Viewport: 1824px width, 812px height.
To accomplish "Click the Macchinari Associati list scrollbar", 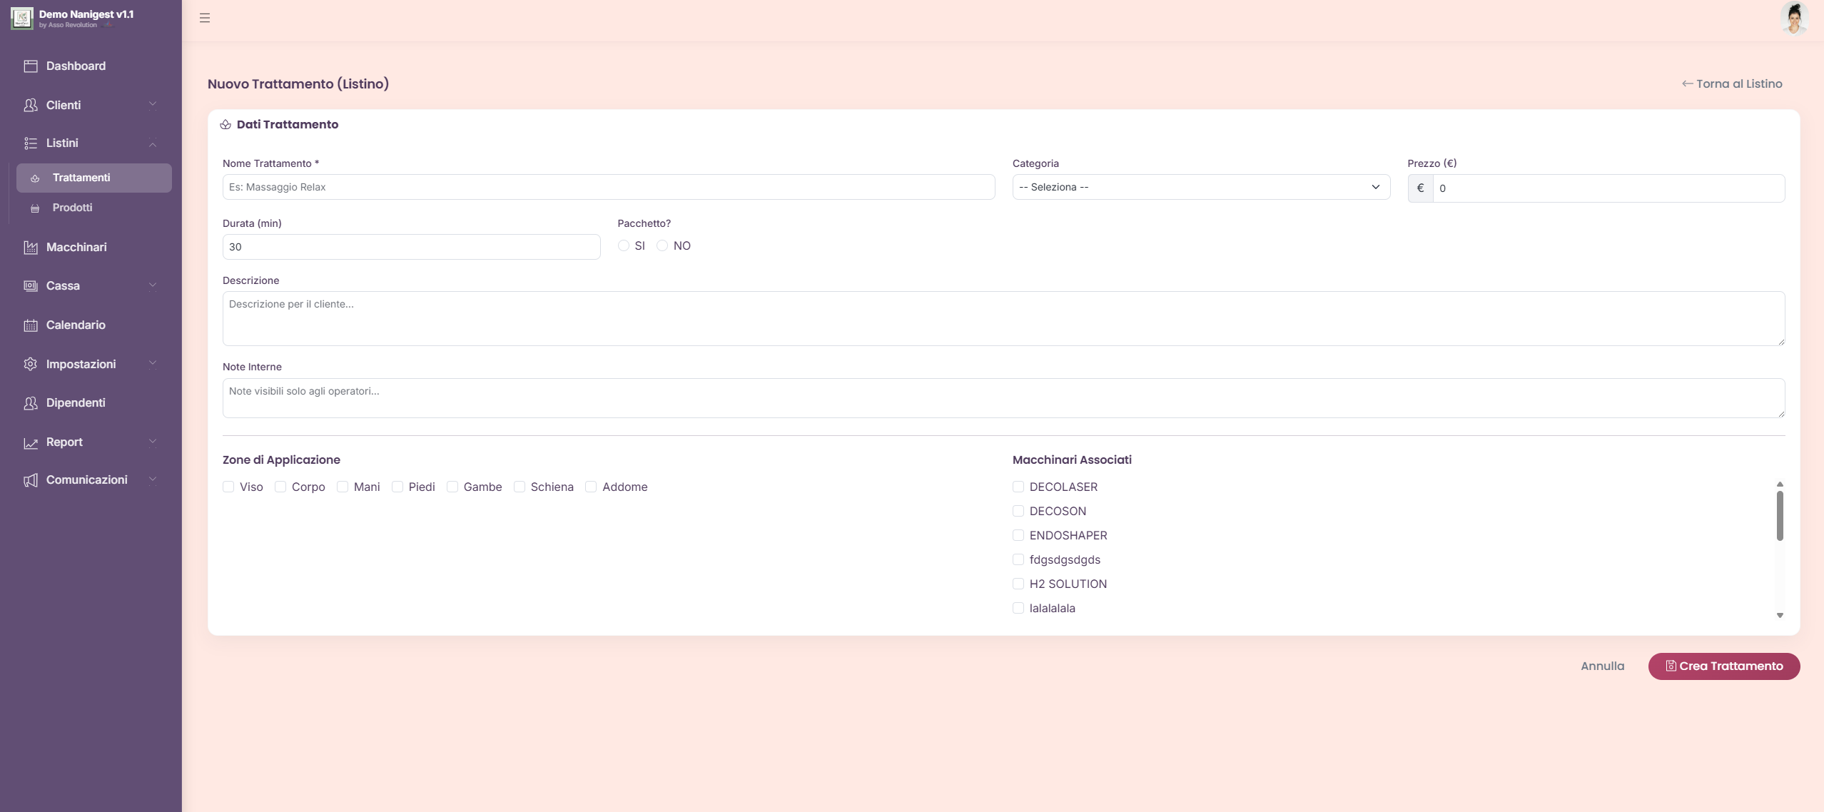I will pos(1779,517).
